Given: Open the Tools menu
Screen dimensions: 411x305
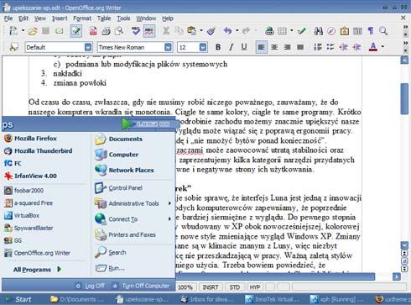Looking at the screenshot, I should click(123, 18).
